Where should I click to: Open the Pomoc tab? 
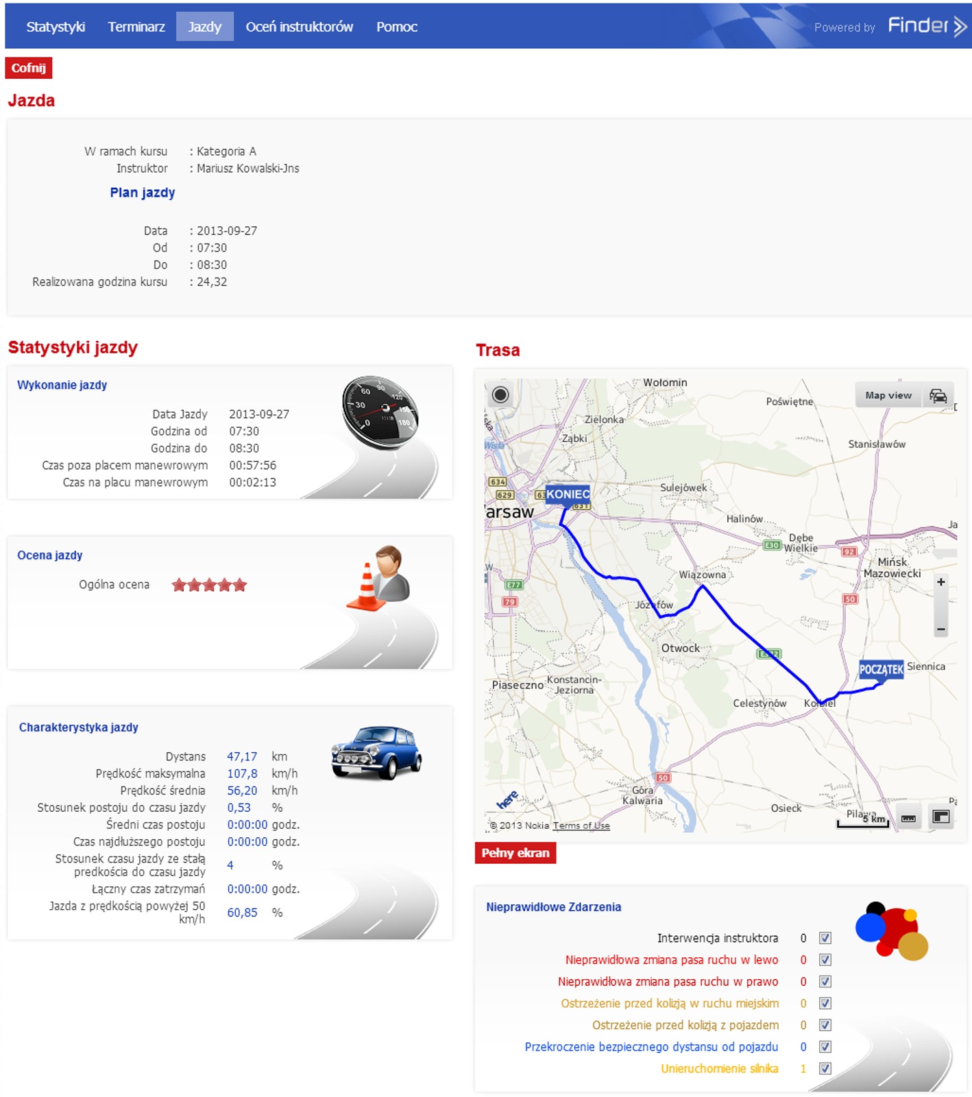coord(397,27)
